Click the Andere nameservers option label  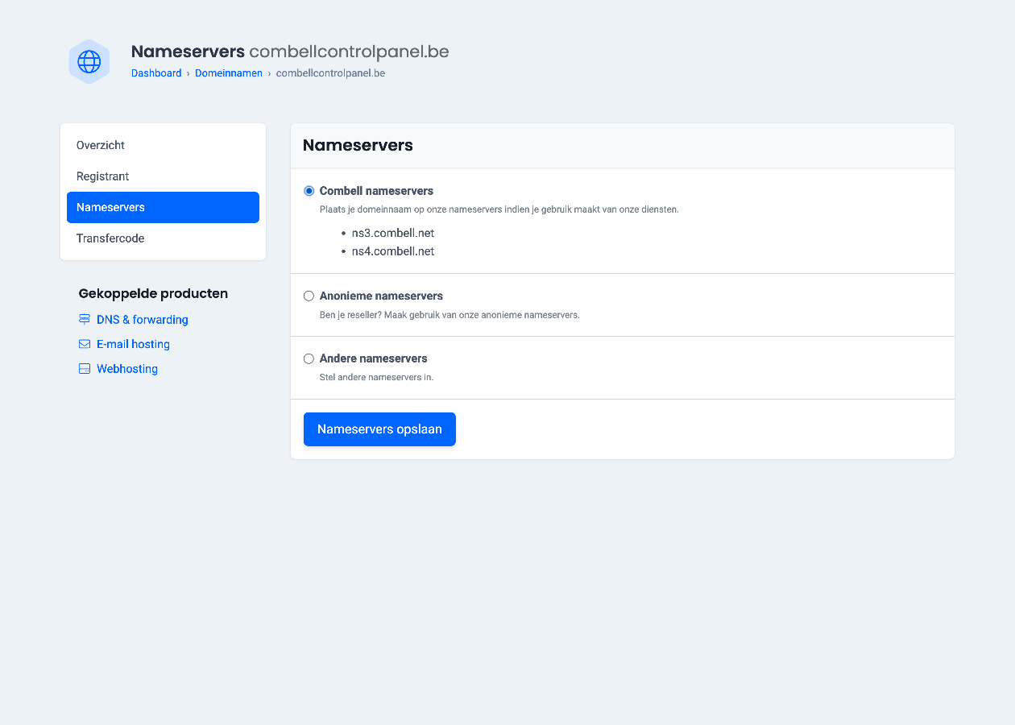tap(373, 358)
